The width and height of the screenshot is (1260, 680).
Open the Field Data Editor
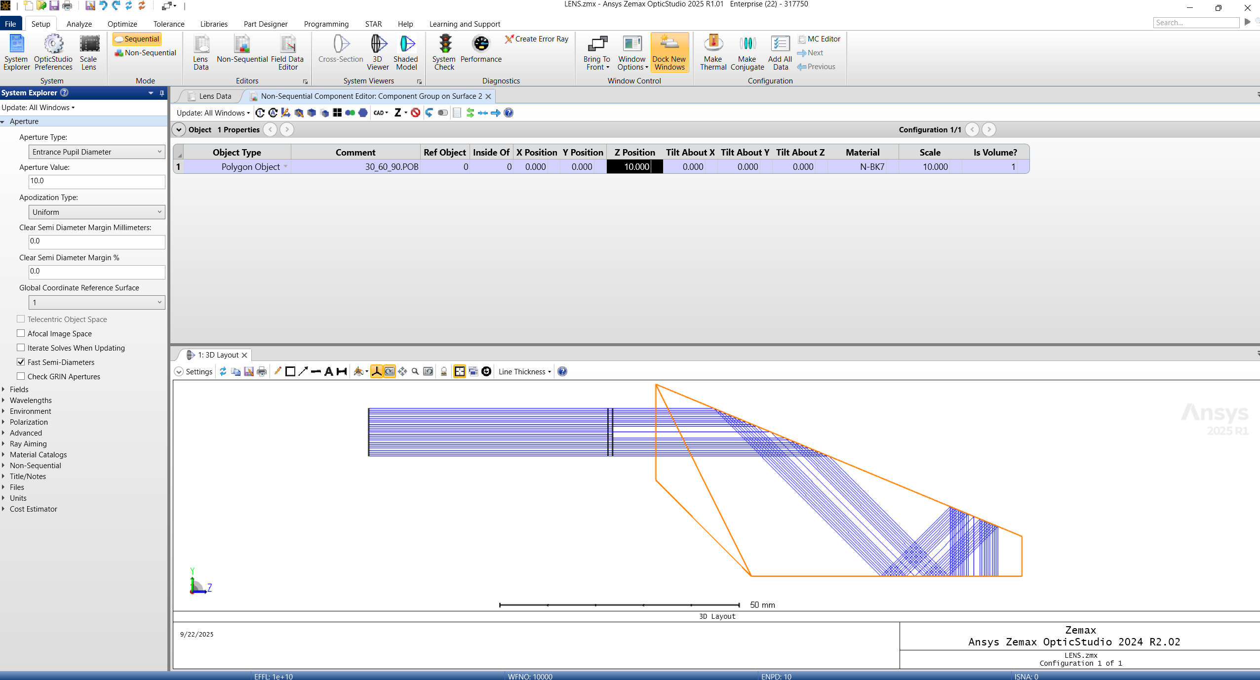pos(287,52)
